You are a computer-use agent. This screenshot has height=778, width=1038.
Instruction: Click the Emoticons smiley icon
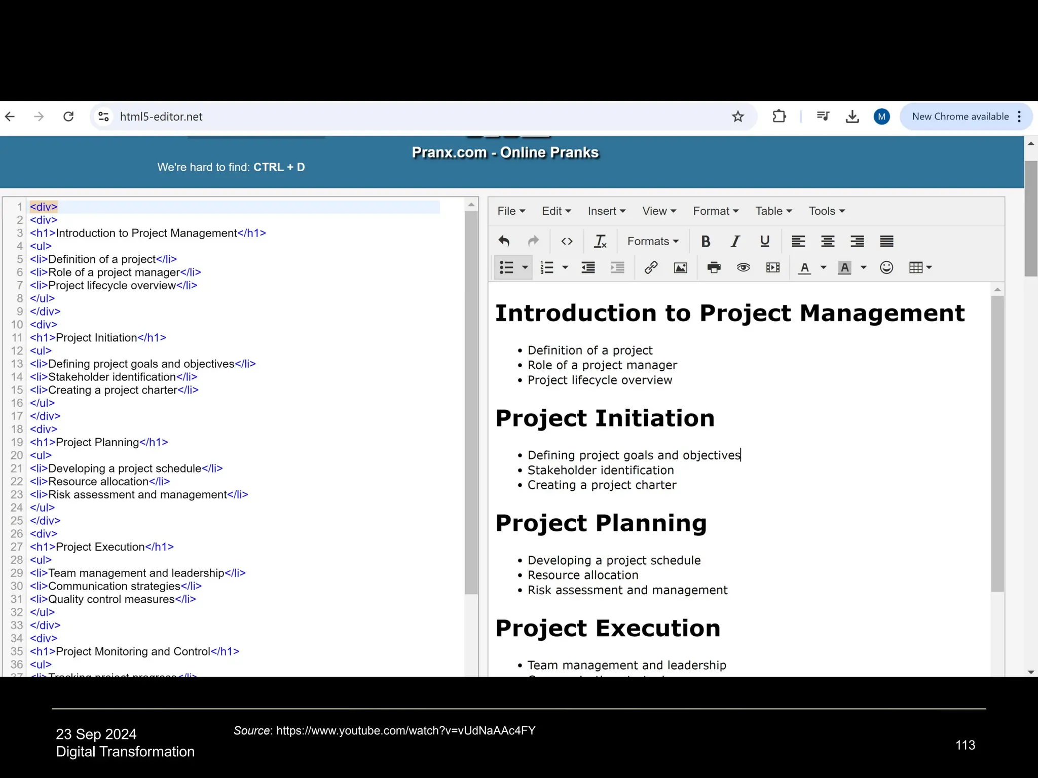(x=886, y=267)
